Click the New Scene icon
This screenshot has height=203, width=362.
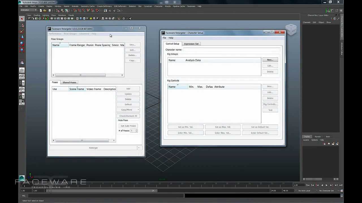pos(41,10)
